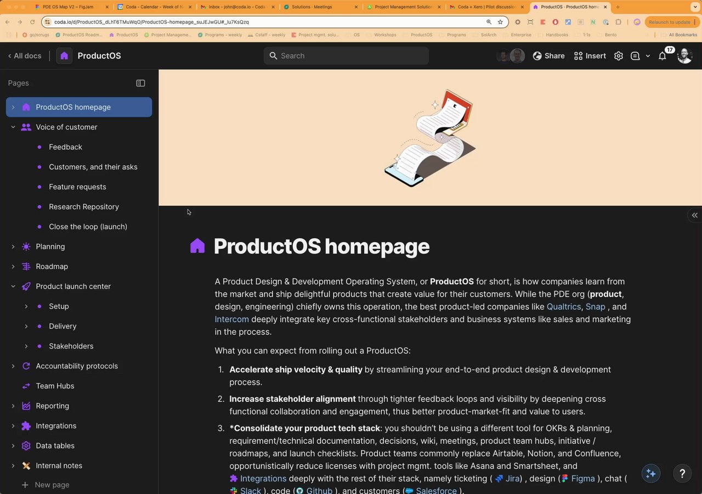Follow the Intercom link
This screenshot has height=494, width=702.
tap(231, 319)
